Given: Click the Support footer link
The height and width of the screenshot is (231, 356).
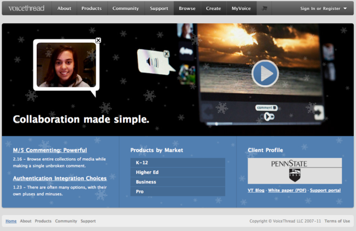Looking at the screenshot, I should [x=88, y=221].
